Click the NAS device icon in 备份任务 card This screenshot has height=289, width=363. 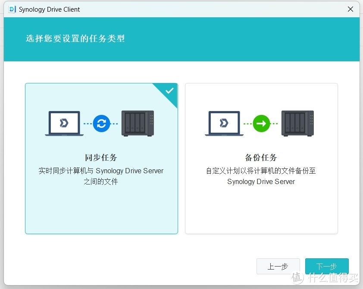click(x=297, y=124)
